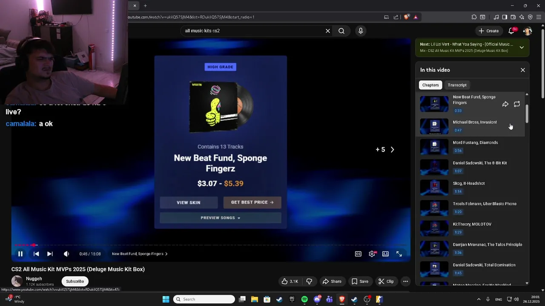Seek on the red video progress bar

[211, 245]
